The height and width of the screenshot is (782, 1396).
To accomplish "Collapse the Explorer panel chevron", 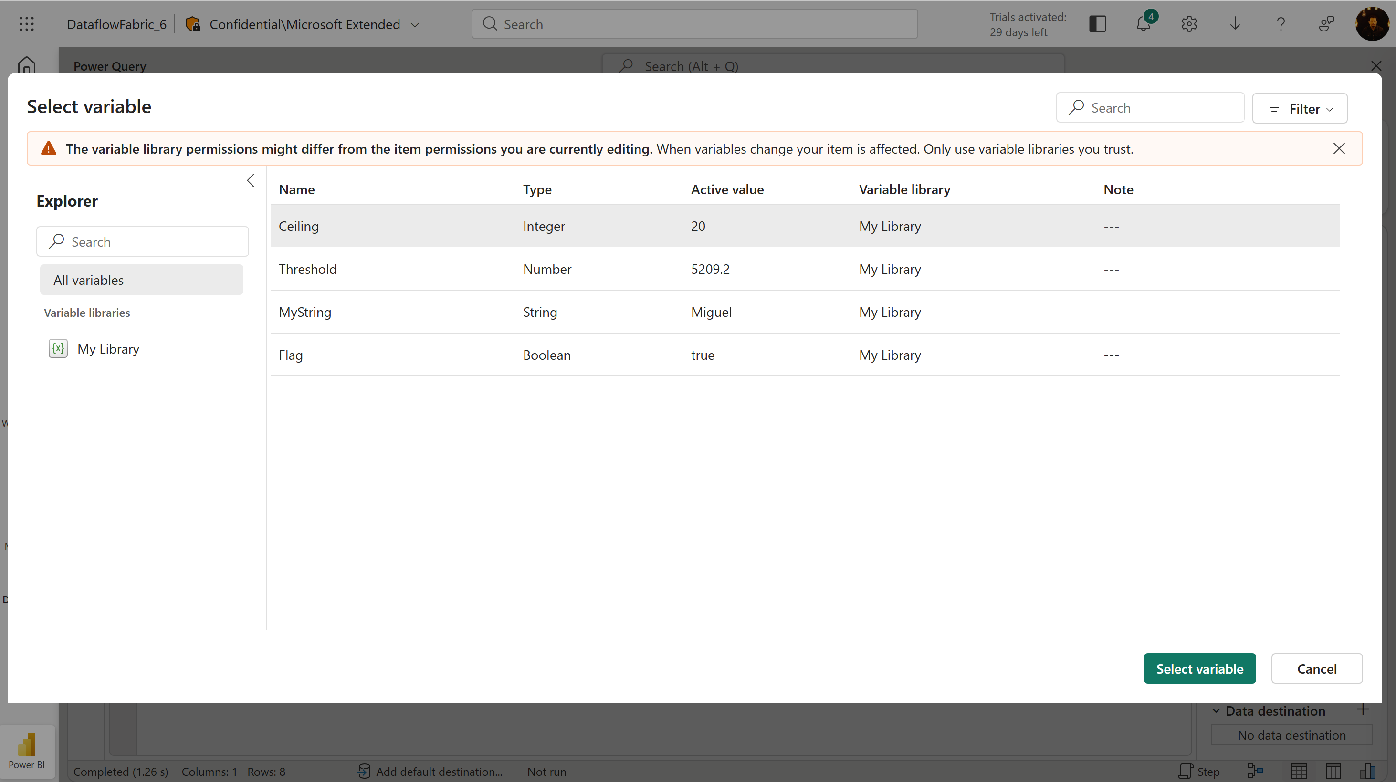I will 251,180.
